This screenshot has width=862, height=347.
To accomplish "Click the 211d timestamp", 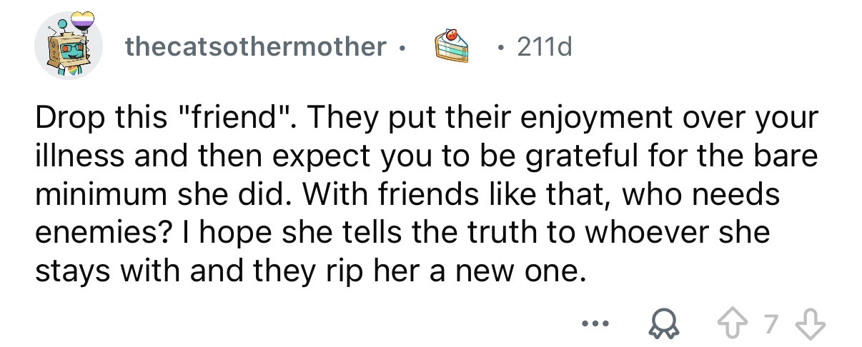I will pyautogui.click(x=545, y=47).
